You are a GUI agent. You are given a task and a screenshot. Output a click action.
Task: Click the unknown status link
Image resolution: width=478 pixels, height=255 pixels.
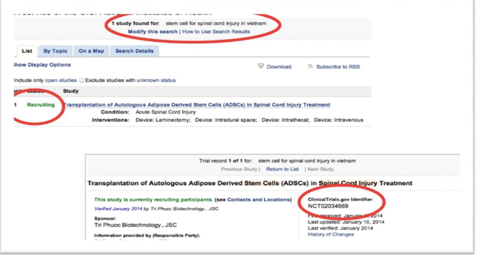point(156,80)
